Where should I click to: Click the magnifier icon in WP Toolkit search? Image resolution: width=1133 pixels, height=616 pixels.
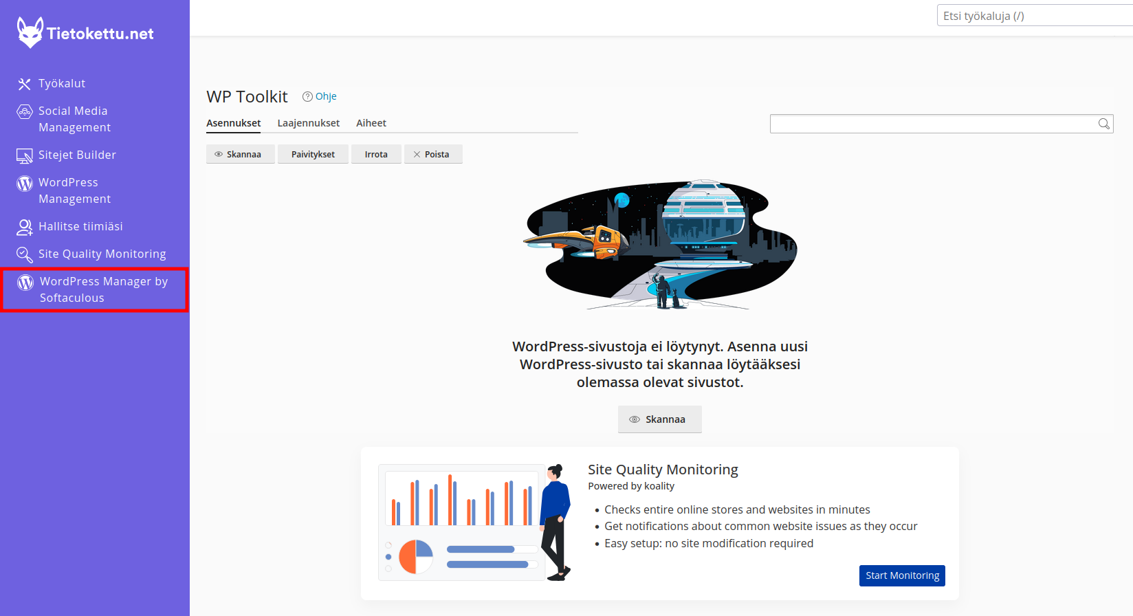[x=1103, y=124]
